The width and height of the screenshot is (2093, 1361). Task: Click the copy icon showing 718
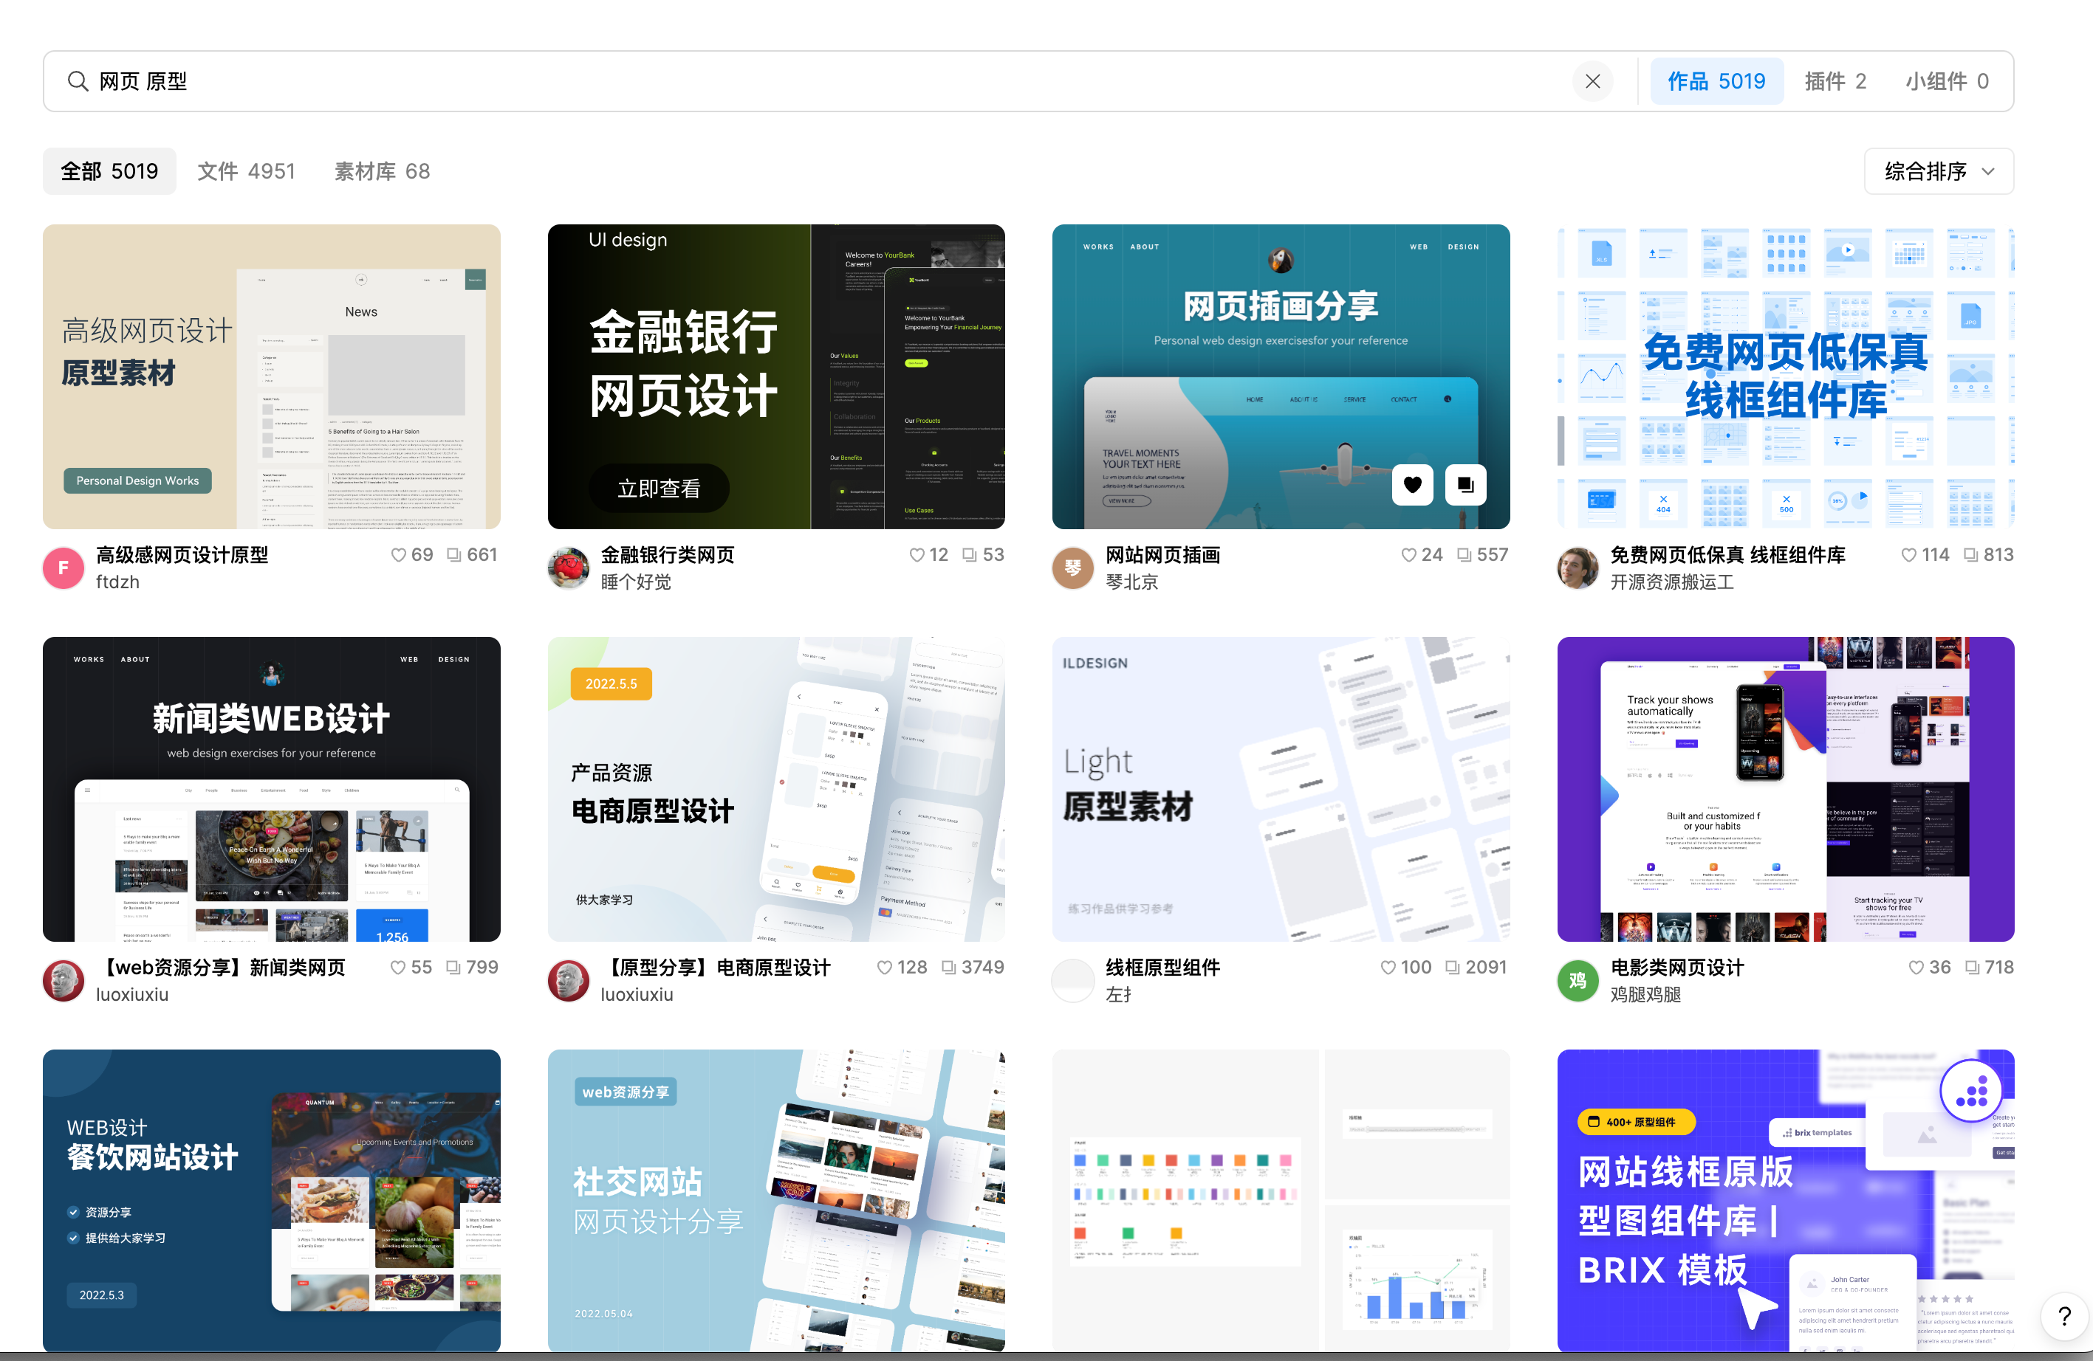tap(1973, 968)
